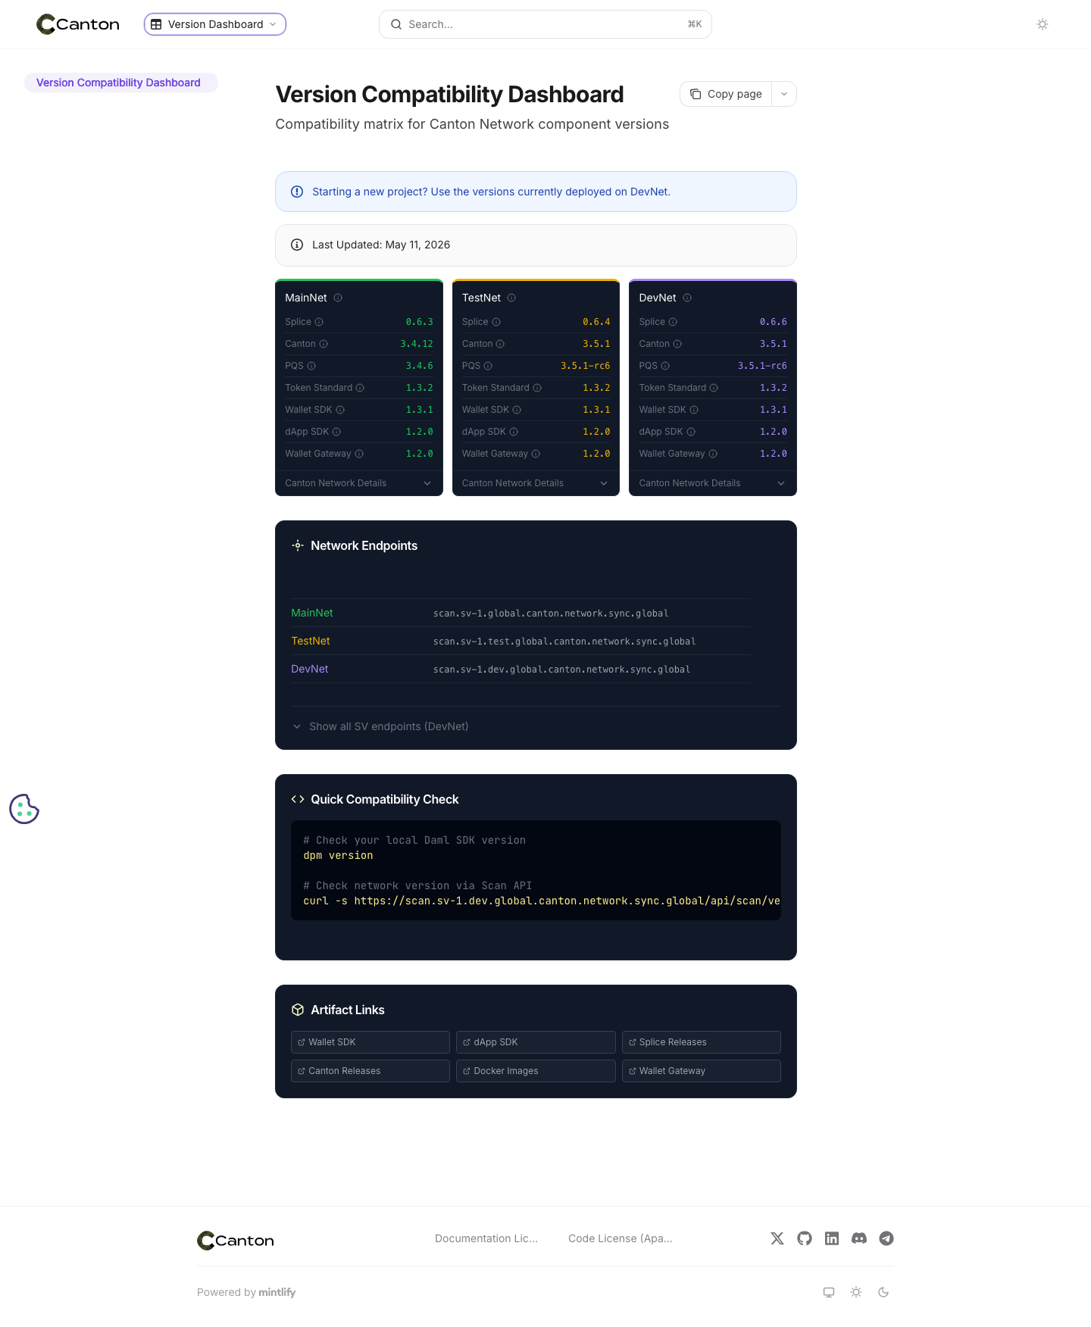Open the cookie preferences icon
This screenshot has width=1091, height=1327.
point(24,809)
